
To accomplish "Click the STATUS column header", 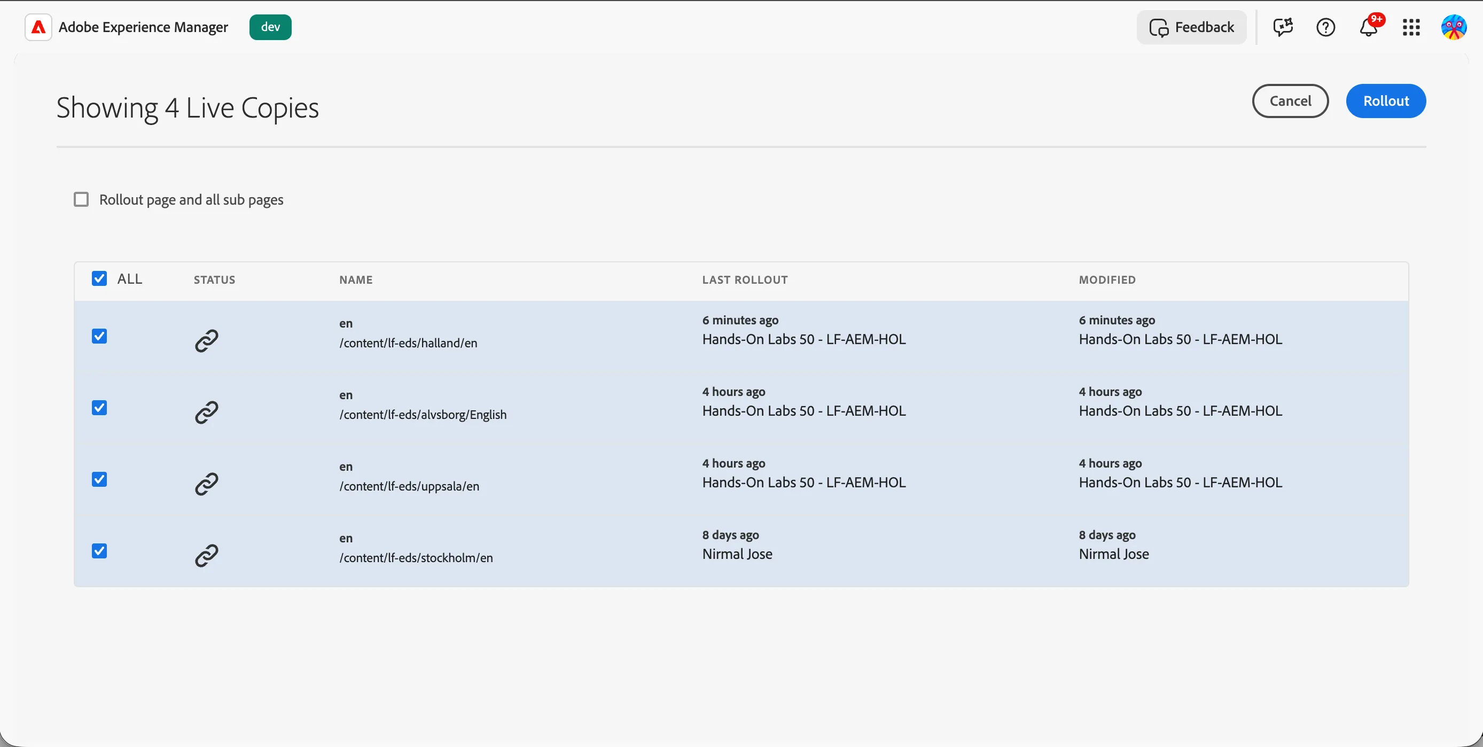I will pyautogui.click(x=214, y=280).
